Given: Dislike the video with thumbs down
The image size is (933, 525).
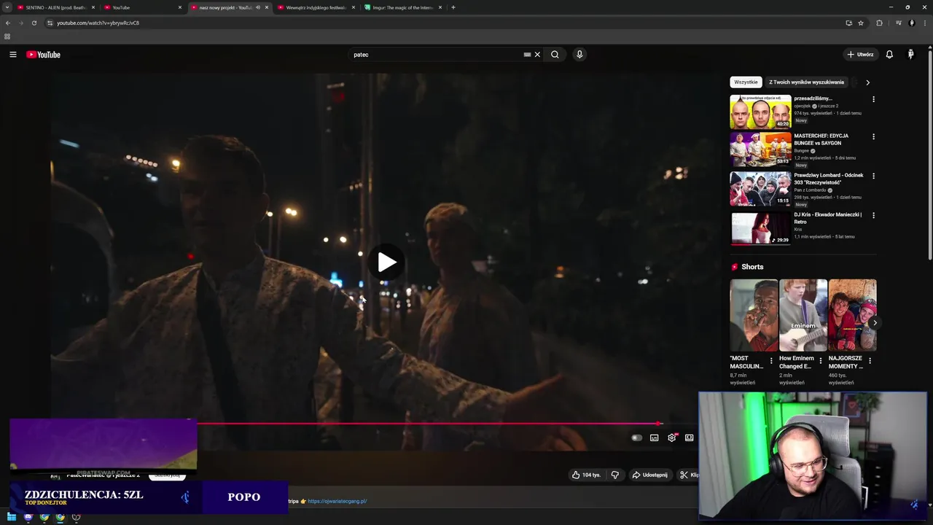Looking at the screenshot, I should (x=614, y=475).
